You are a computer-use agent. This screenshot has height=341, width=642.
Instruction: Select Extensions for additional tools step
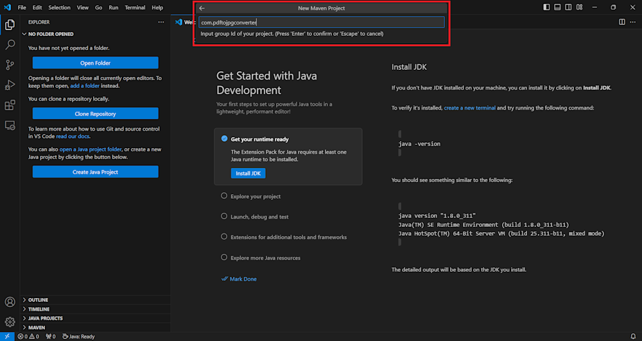pos(288,237)
